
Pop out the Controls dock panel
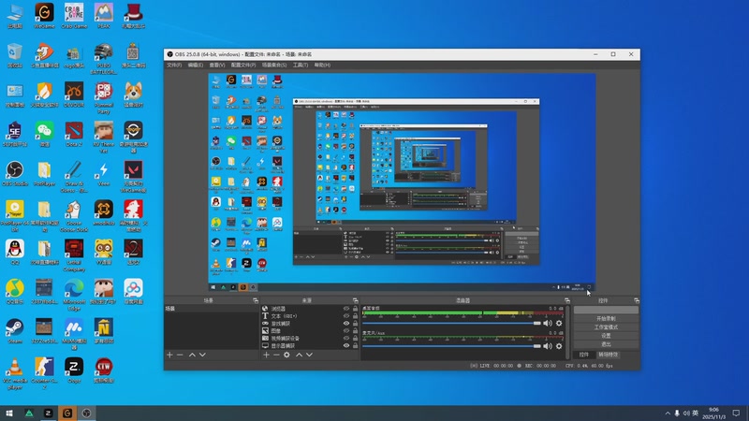click(x=637, y=300)
